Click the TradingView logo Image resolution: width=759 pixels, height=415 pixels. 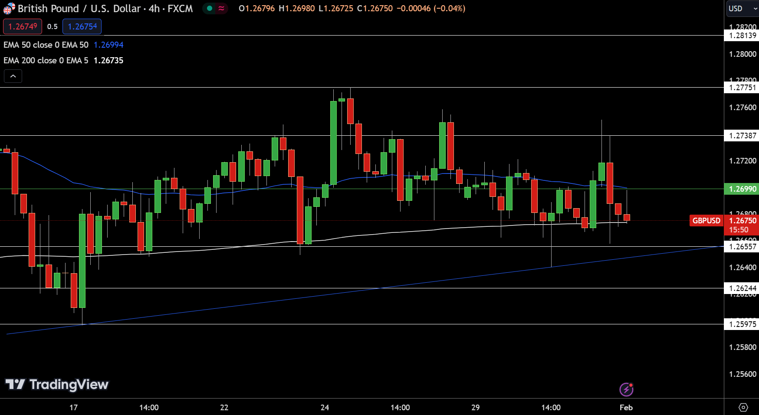pyautogui.click(x=57, y=385)
